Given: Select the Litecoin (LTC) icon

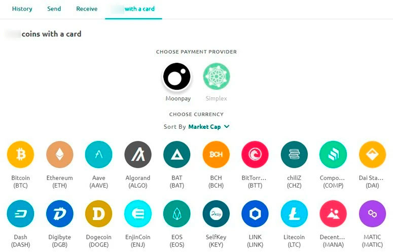Looking at the screenshot, I should click(294, 213).
